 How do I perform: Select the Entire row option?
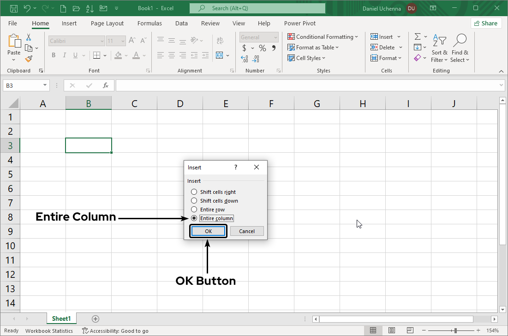click(x=194, y=209)
